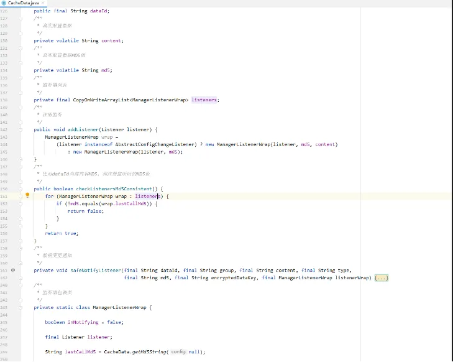Click 'CopyOnWriteArrayList' in the field declaration
Viewport: 453px width, 362px height.
[101, 100]
